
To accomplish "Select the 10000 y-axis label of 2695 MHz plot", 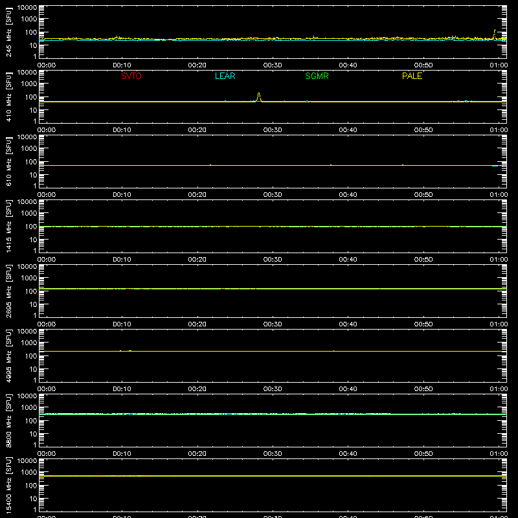I will pyautogui.click(x=27, y=267).
